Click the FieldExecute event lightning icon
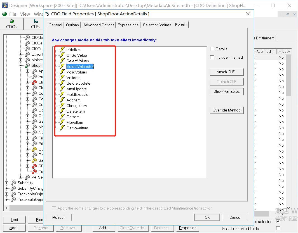298x233 pixels. (62, 94)
